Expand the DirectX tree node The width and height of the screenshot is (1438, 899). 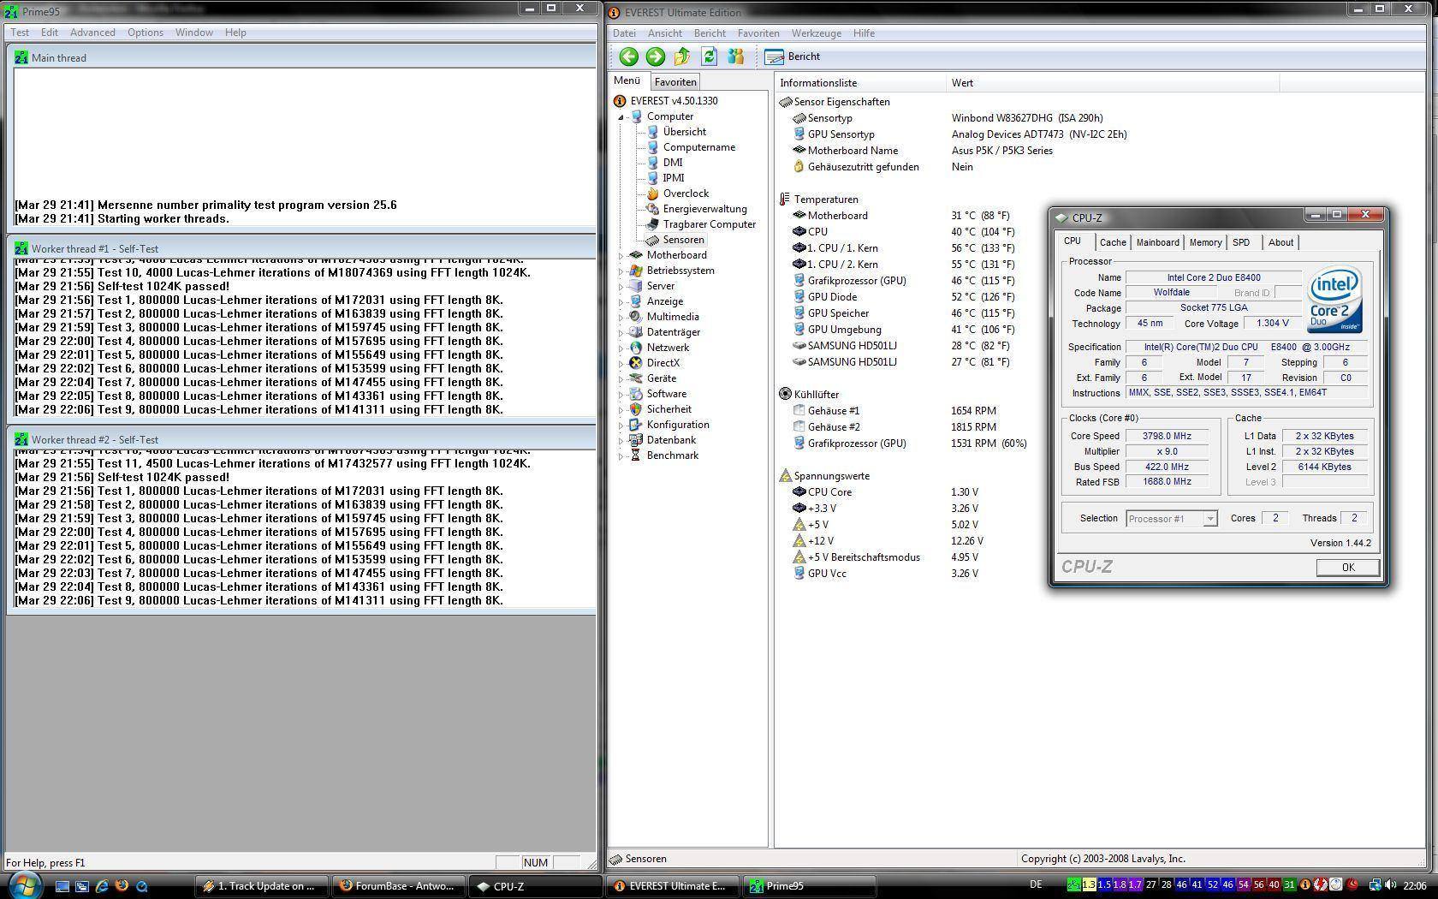pos(621,363)
